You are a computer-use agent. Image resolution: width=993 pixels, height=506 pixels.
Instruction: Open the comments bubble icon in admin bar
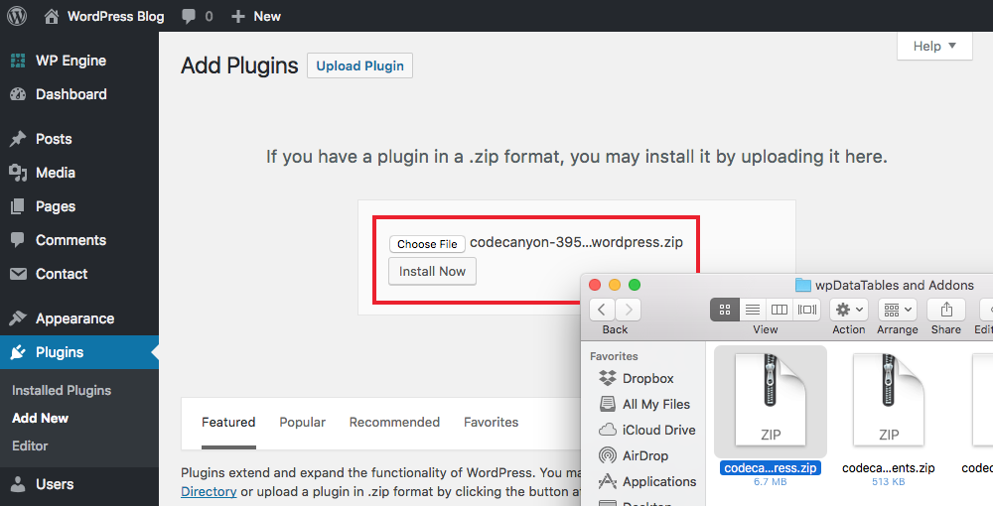point(187,16)
